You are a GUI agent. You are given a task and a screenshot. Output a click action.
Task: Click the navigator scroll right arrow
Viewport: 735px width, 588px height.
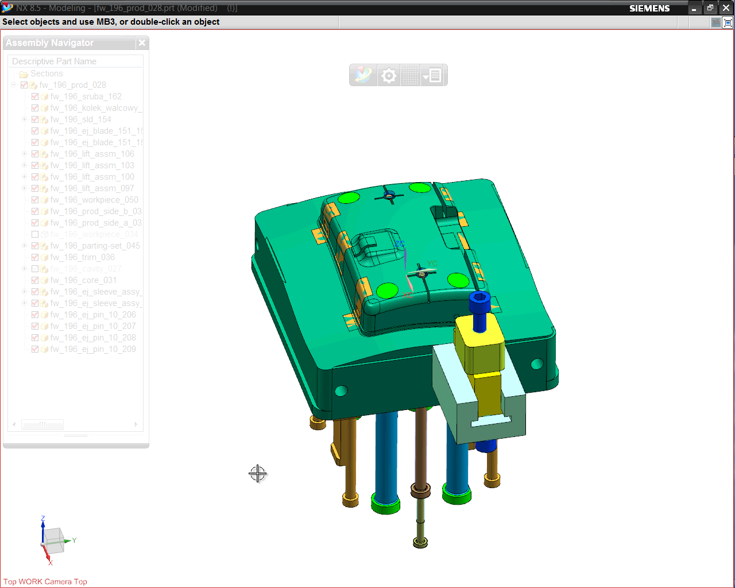tap(136, 425)
